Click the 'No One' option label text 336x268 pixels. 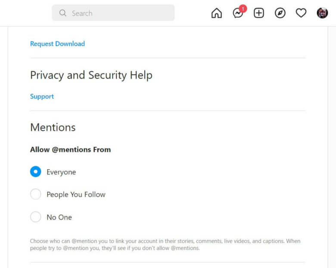(59, 217)
